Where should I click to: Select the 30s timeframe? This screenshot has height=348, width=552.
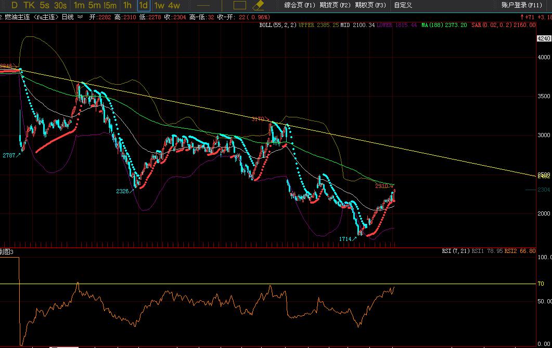click(x=60, y=5)
